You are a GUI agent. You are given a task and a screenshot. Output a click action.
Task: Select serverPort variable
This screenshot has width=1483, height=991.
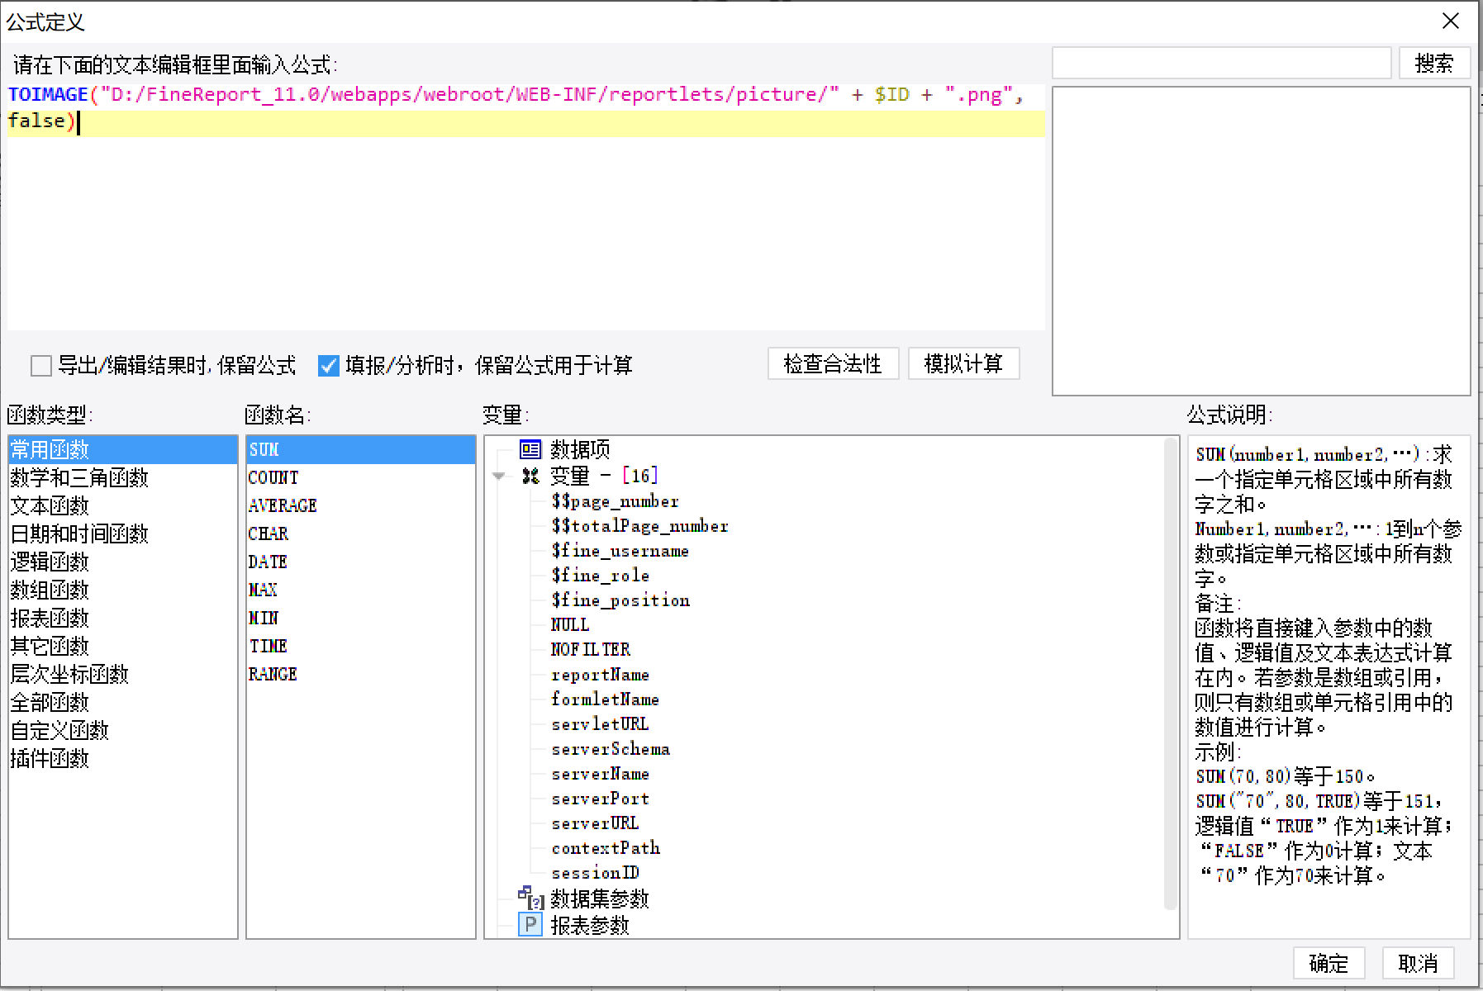click(600, 799)
